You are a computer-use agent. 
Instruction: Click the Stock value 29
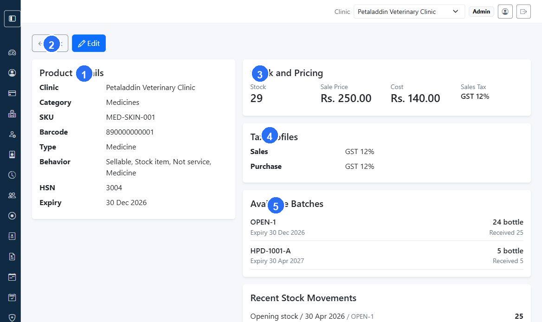coord(256,98)
